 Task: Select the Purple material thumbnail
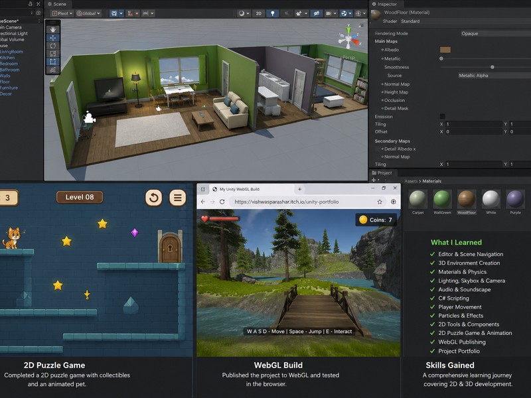click(515, 202)
